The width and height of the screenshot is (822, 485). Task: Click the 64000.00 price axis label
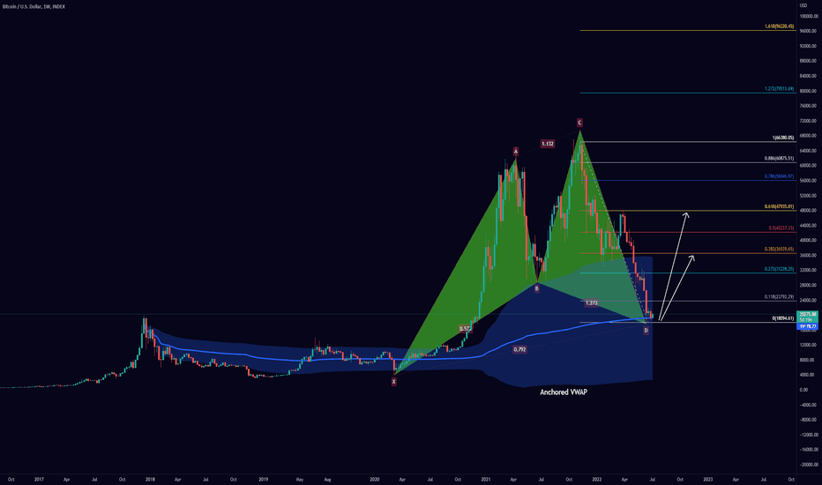pyautogui.click(x=809, y=151)
